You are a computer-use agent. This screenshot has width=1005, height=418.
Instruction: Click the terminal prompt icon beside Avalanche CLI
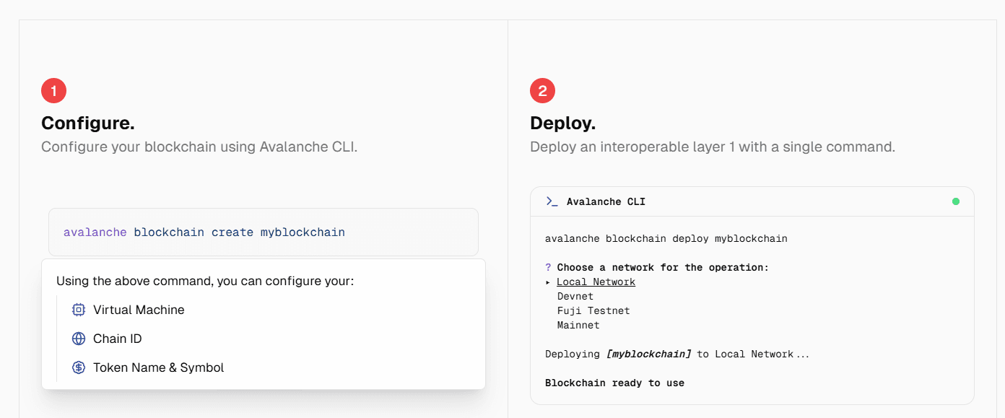tap(552, 201)
